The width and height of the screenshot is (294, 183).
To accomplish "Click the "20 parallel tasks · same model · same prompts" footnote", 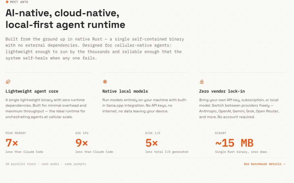I will coord(46,164).
